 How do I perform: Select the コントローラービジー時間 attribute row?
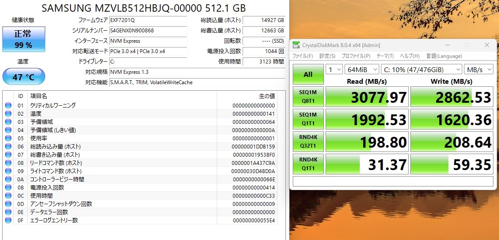pyautogui.click(x=140, y=179)
